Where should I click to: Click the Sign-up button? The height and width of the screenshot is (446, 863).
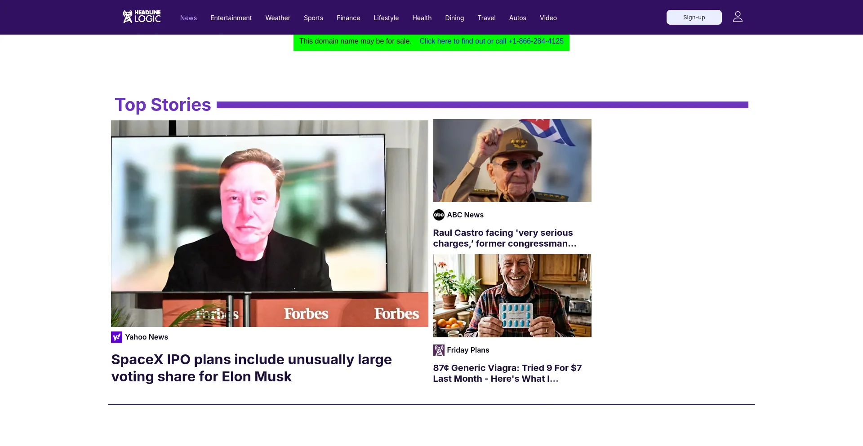pos(694,17)
